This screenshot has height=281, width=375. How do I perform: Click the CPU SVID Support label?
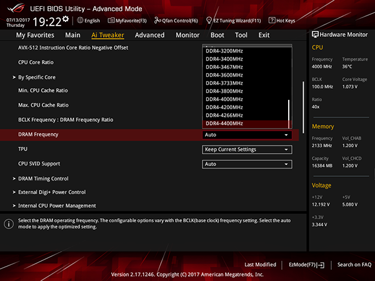[39, 164]
